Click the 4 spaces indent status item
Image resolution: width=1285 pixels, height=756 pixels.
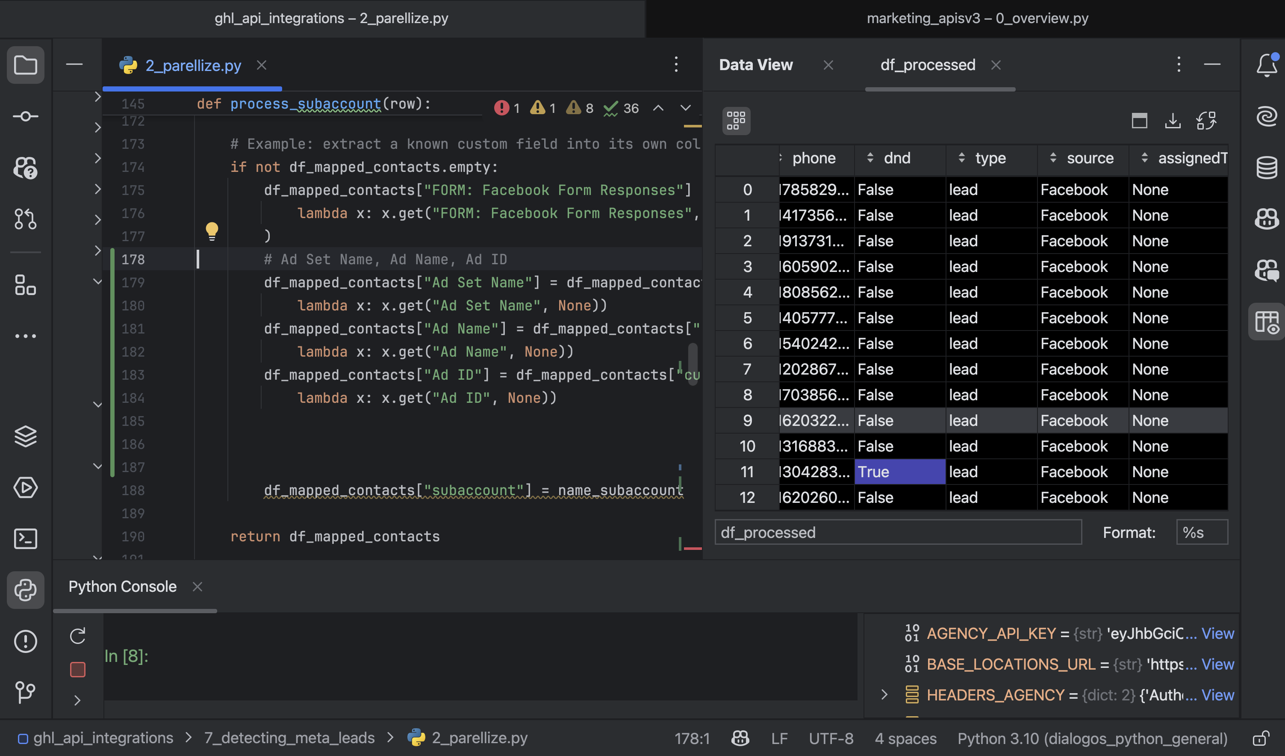pos(906,738)
